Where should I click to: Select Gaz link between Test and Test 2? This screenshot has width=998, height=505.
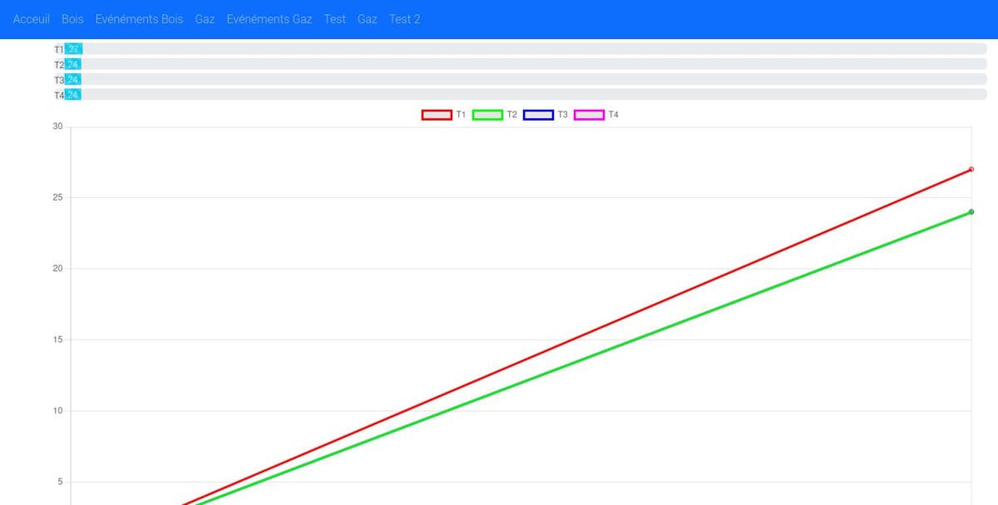[x=368, y=19]
